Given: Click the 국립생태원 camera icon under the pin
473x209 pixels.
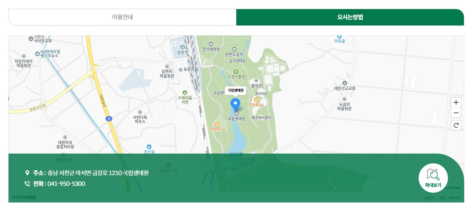Looking at the screenshot, I should (237, 113).
